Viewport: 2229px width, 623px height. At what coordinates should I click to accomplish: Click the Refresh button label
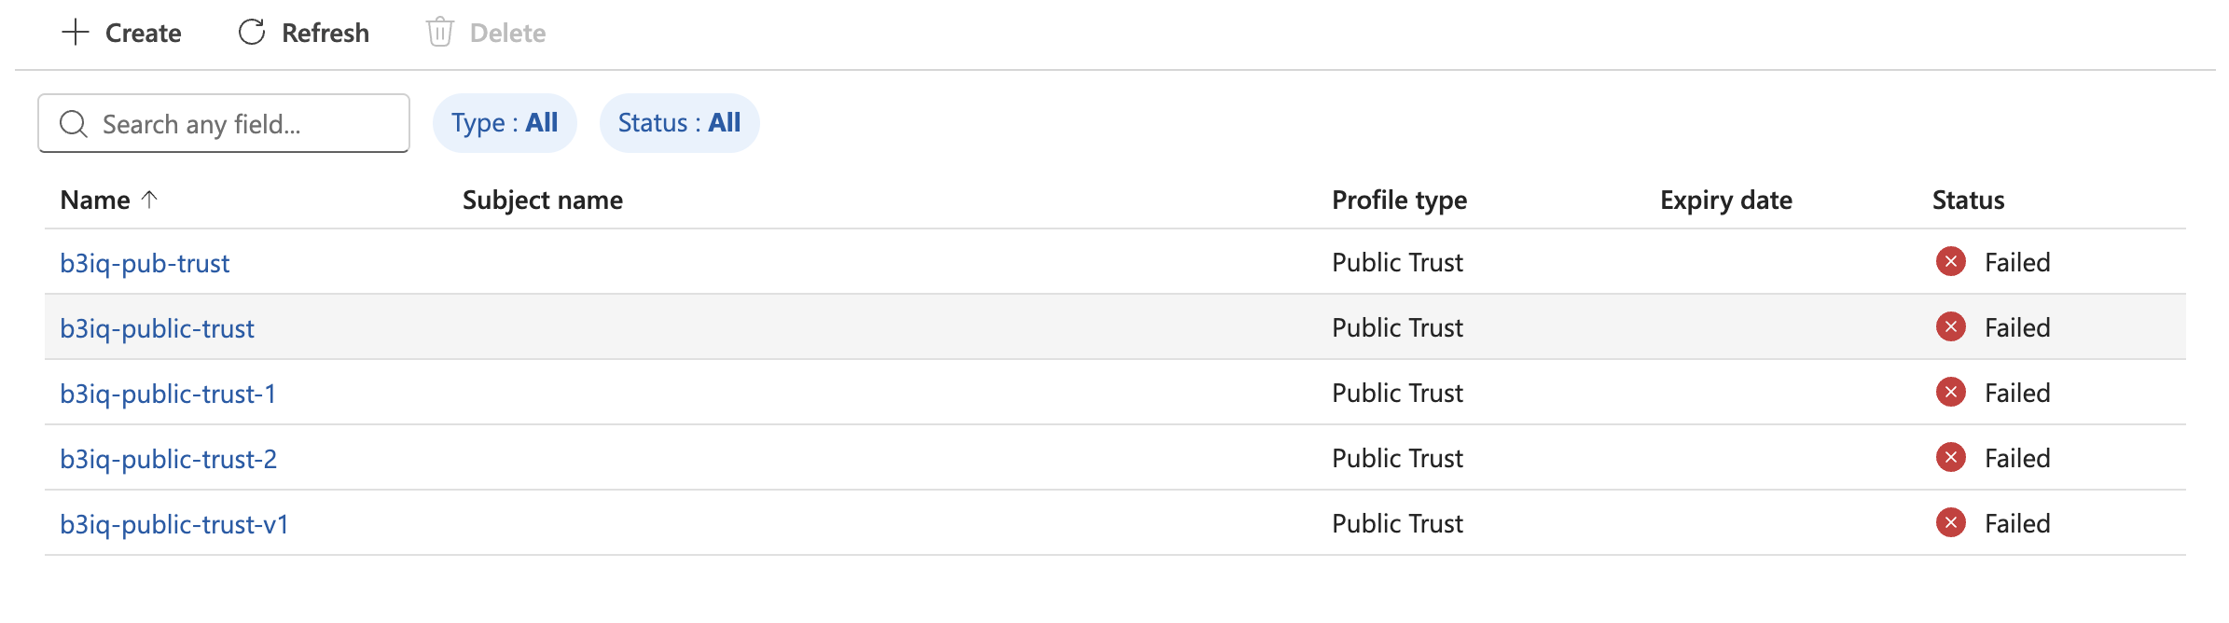(x=325, y=33)
